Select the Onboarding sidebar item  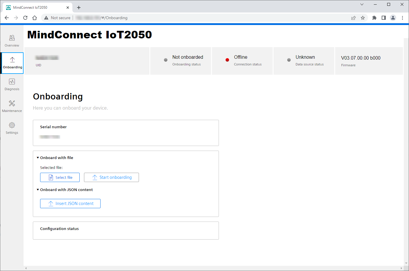tap(12, 63)
